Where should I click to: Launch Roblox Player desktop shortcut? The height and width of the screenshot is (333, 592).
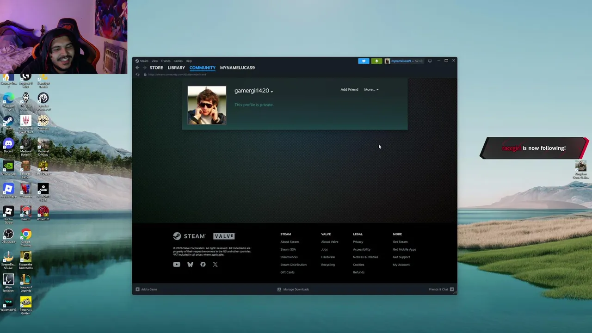click(x=8, y=191)
